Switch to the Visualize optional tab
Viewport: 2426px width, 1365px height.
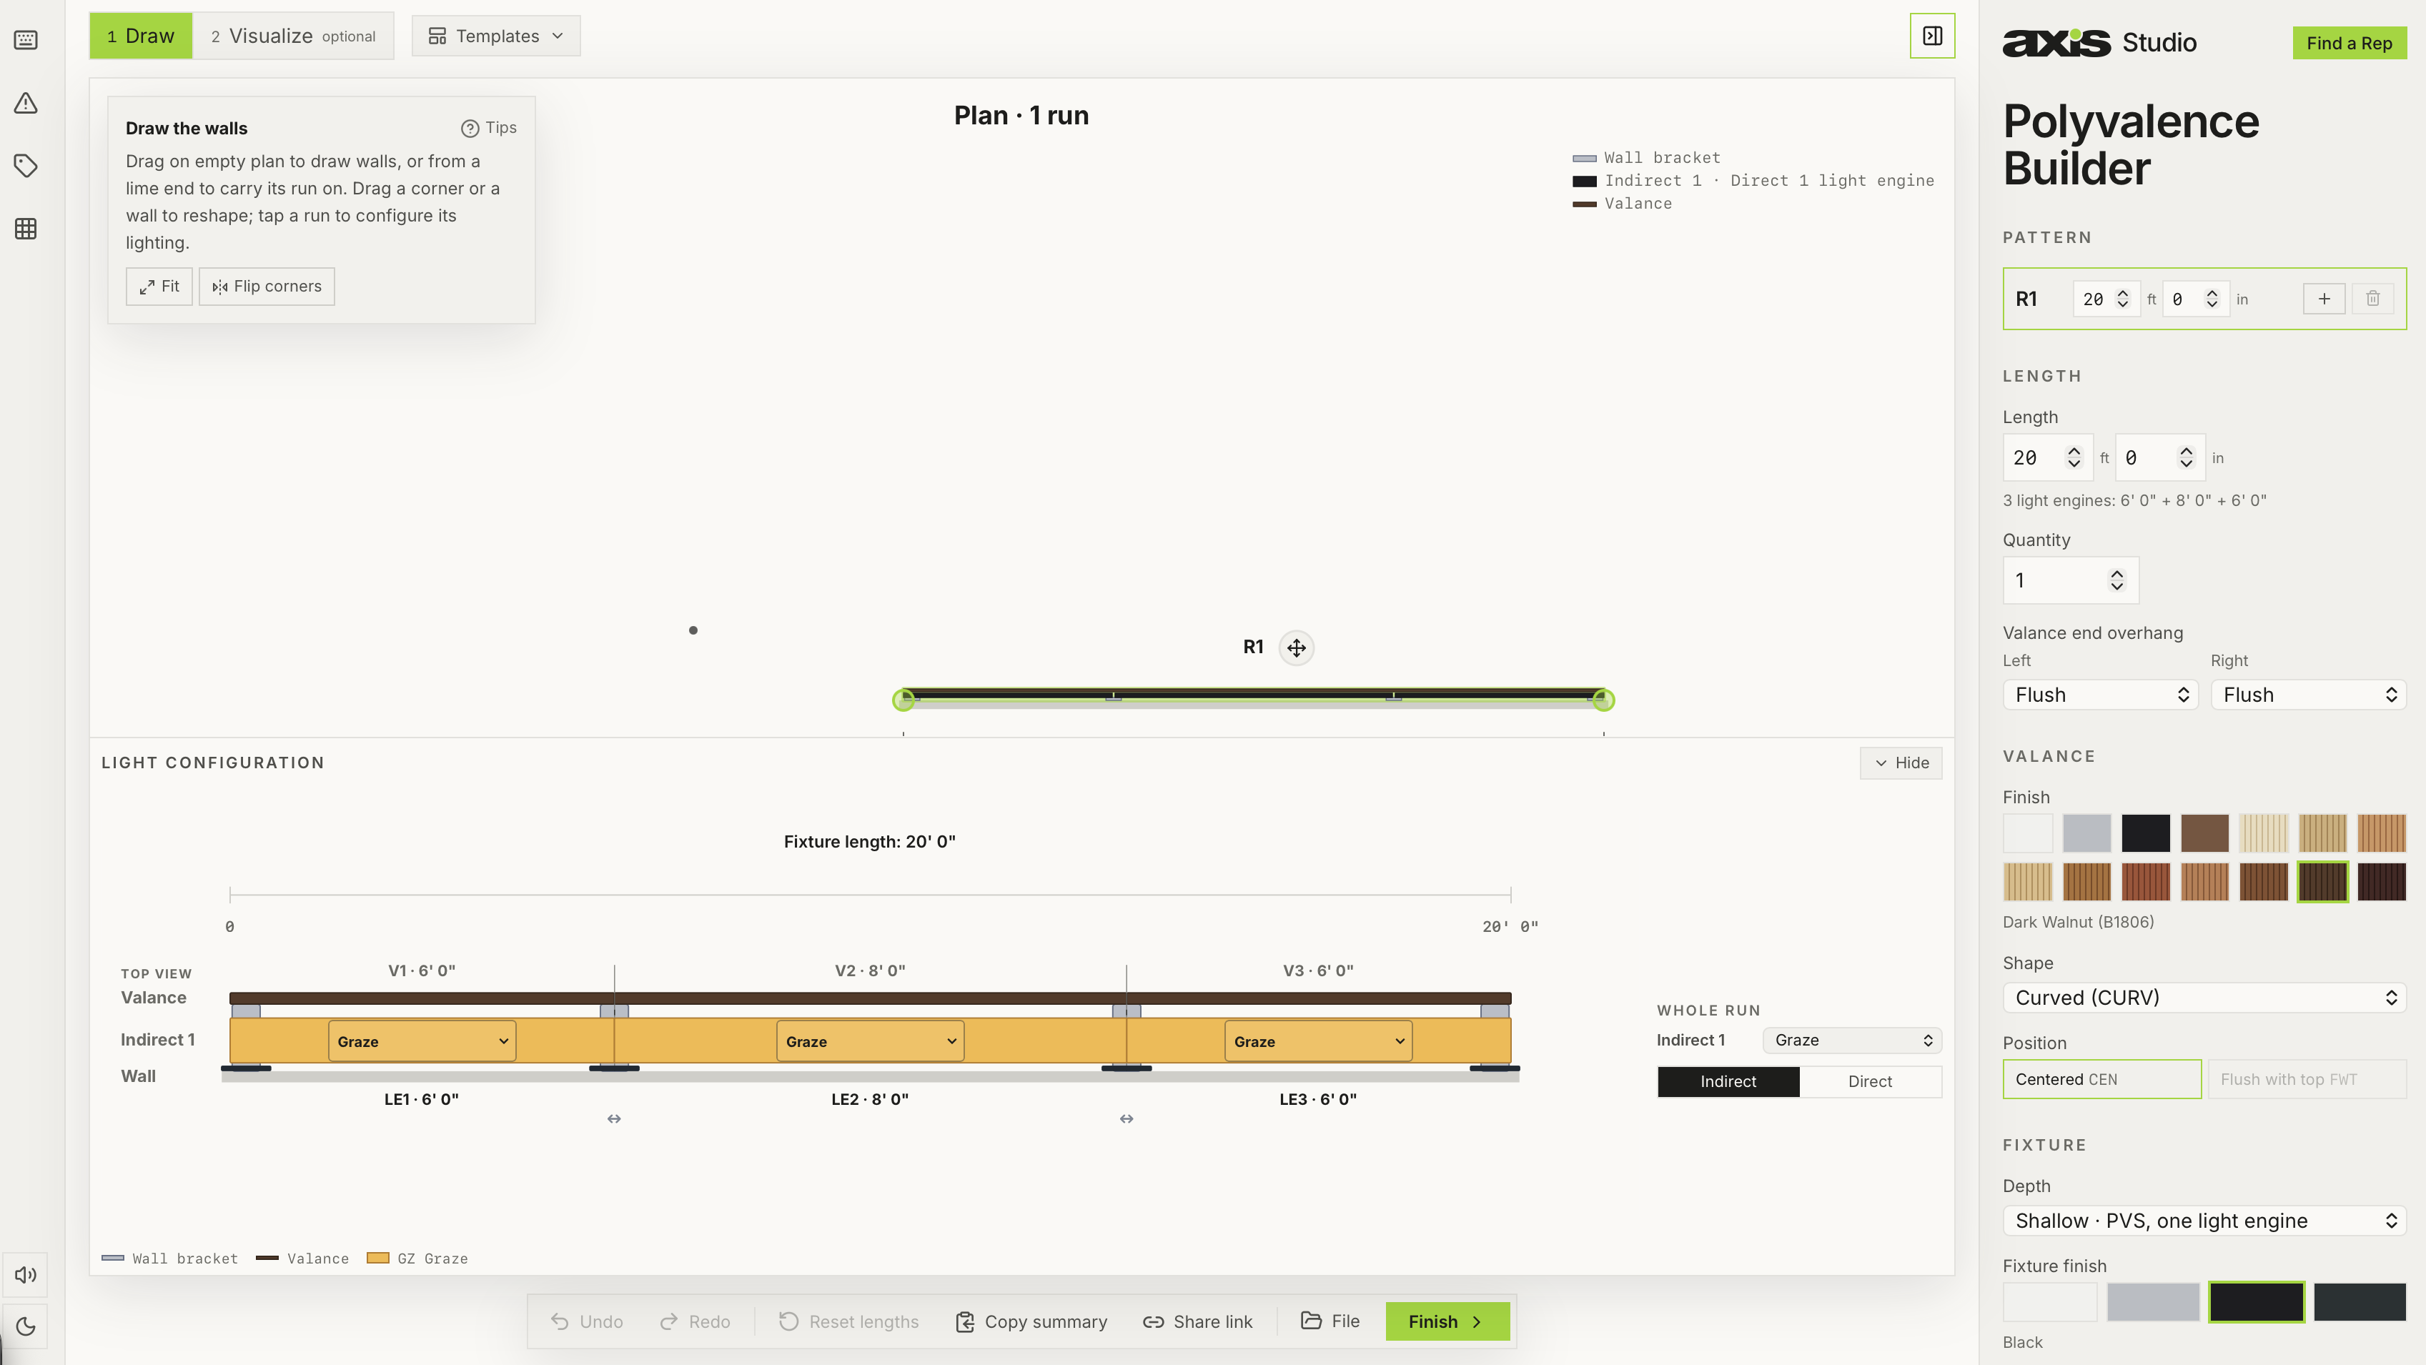coord(293,36)
